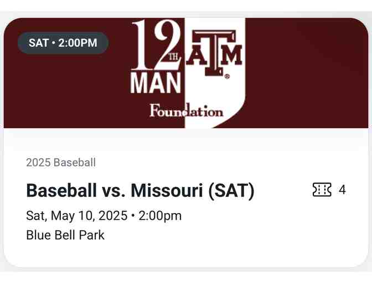The width and height of the screenshot is (372, 283).
Task: Open the Baseball vs. Missouri (SAT) event
Action: point(140,190)
